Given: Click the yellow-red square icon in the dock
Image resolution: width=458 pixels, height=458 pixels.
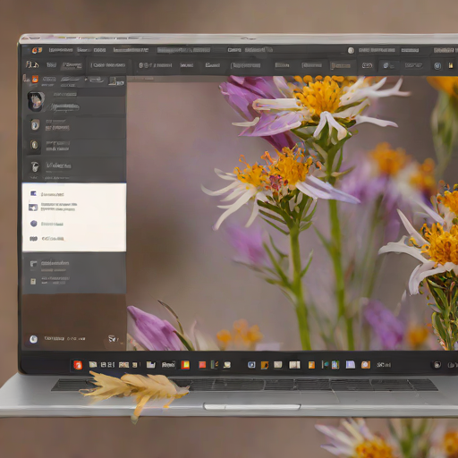Looking at the screenshot, I should 185,365.
